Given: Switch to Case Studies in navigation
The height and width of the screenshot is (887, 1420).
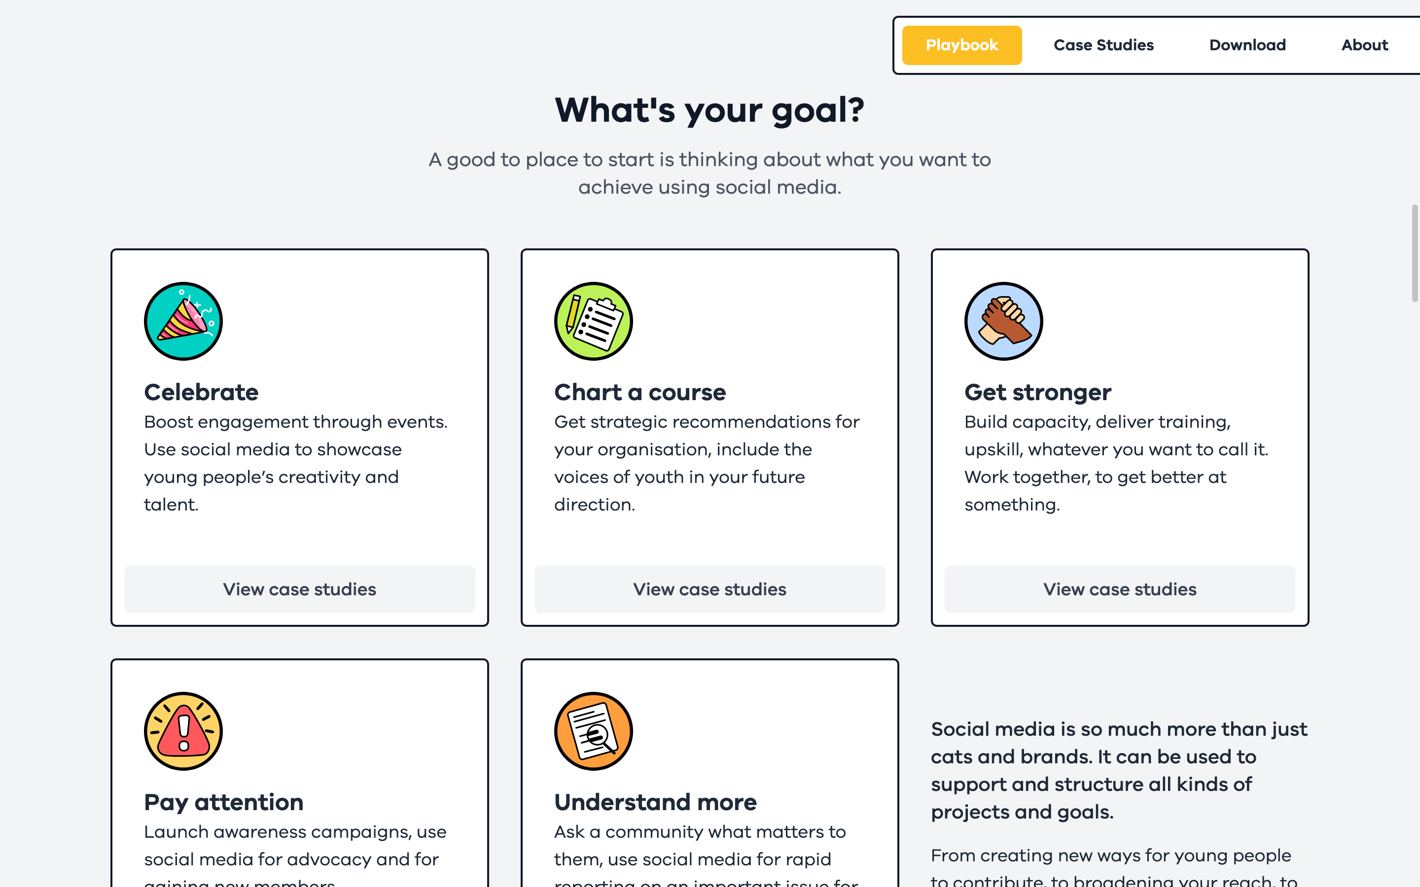Looking at the screenshot, I should [x=1104, y=45].
